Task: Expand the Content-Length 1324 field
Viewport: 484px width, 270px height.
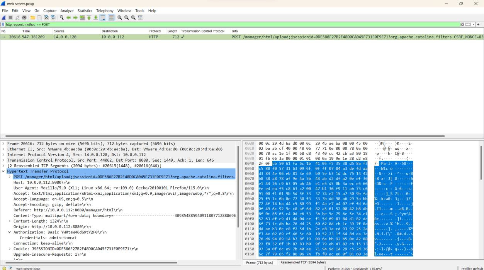Action: [x=10, y=221]
